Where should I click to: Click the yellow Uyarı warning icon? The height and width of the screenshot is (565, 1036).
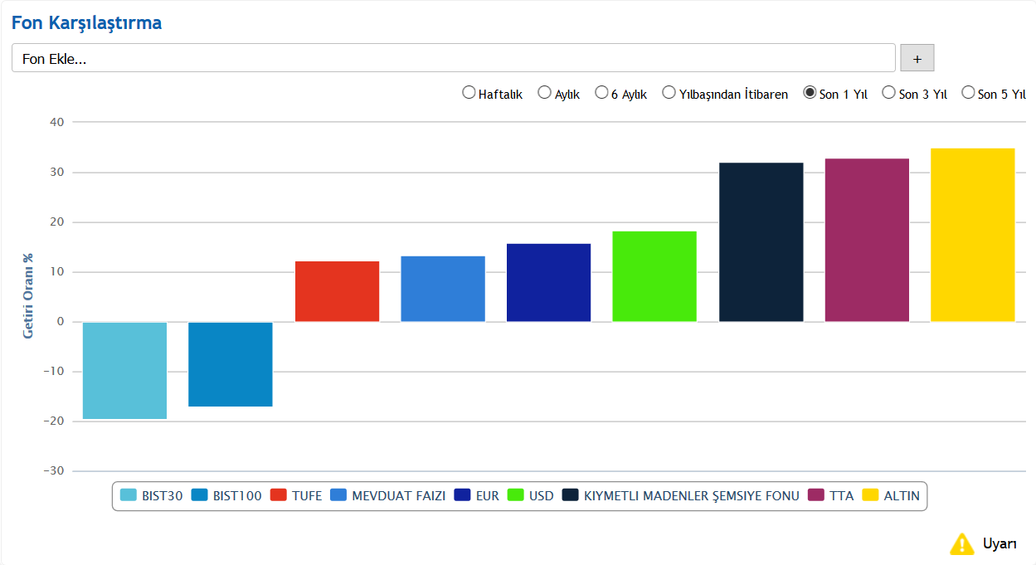[961, 544]
